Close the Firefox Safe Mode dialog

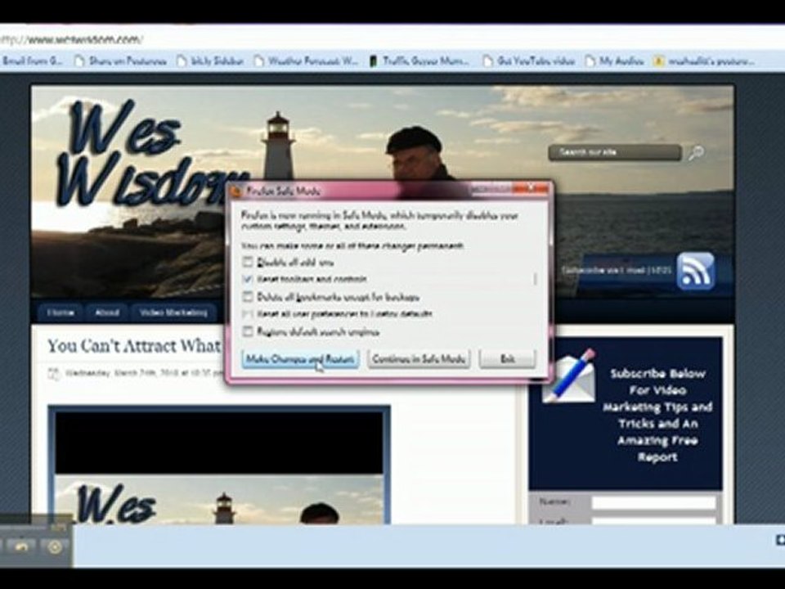(x=532, y=188)
